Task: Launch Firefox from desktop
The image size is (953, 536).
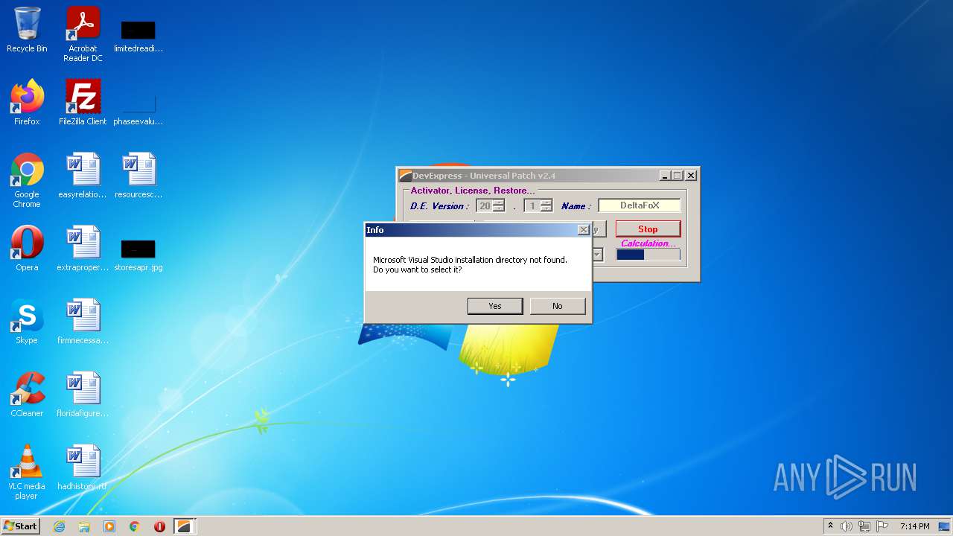Action: [x=27, y=103]
